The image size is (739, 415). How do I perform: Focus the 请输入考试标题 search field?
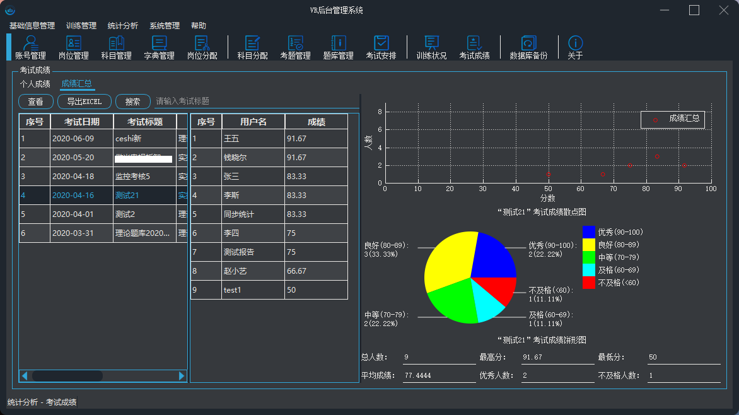tap(257, 101)
